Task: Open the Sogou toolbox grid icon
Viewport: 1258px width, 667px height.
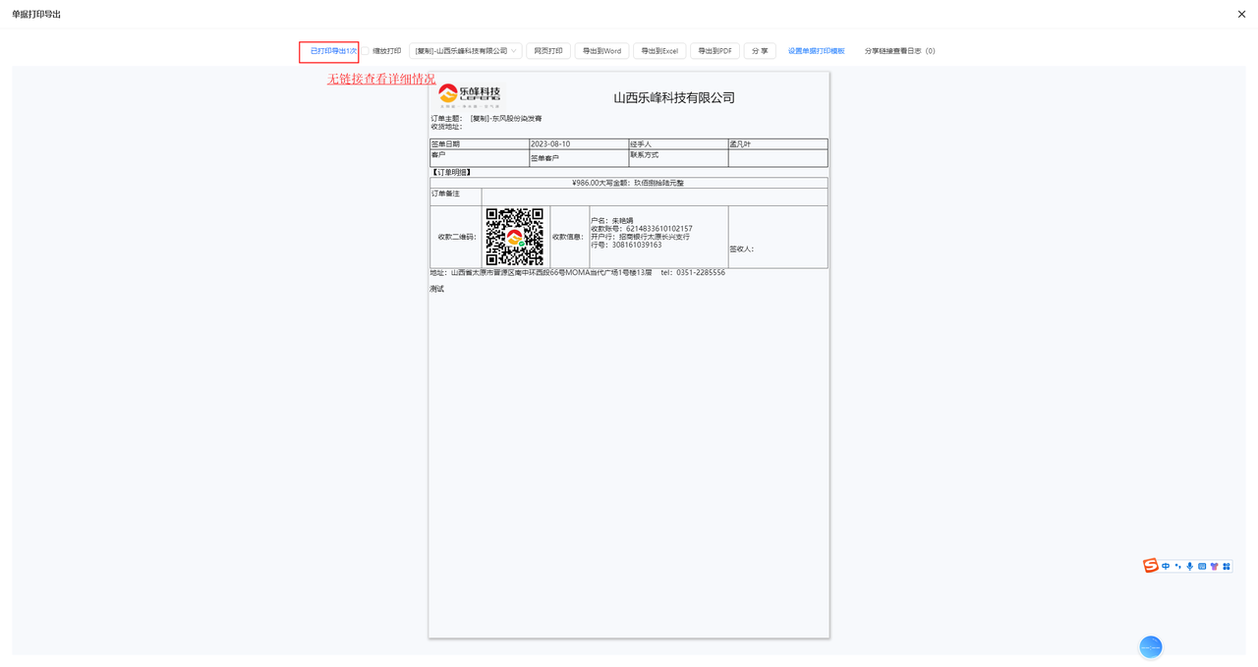Action: (1227, 567)
